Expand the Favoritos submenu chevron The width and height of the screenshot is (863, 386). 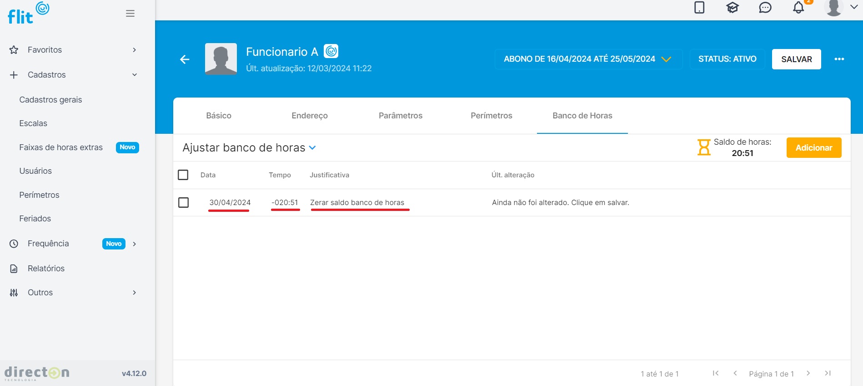[134, 50]
